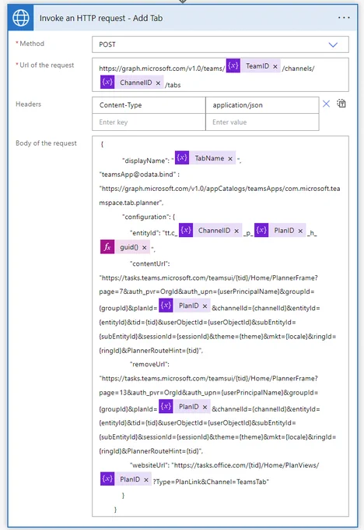Image resolution: width=364 pixels, height=530 pixels.
Task: Click the '?Type=PlanLink&Channel=TeamsTab' text
Action: pyautogui.click(x=211, y=482)
